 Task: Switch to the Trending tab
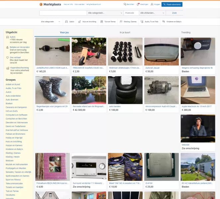(186, 33)
